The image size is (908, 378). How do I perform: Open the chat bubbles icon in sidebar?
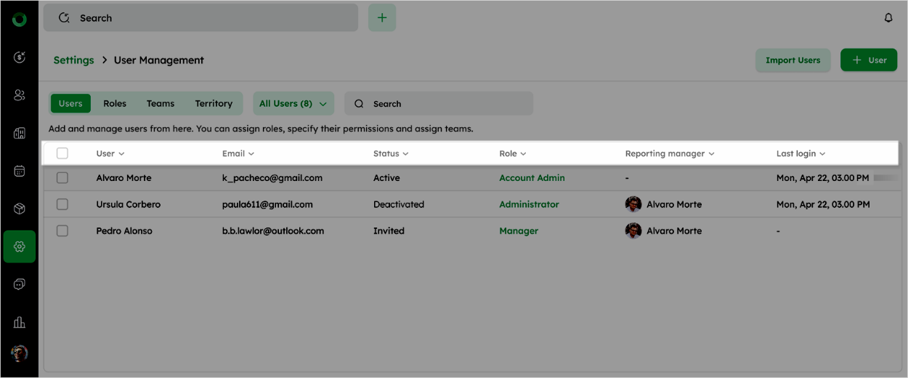point(20,284)
